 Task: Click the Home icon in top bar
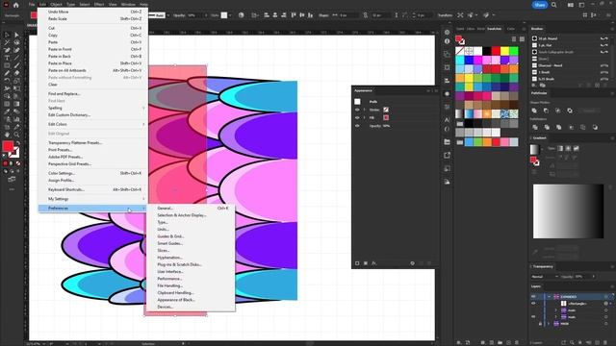tap(15, 5)
